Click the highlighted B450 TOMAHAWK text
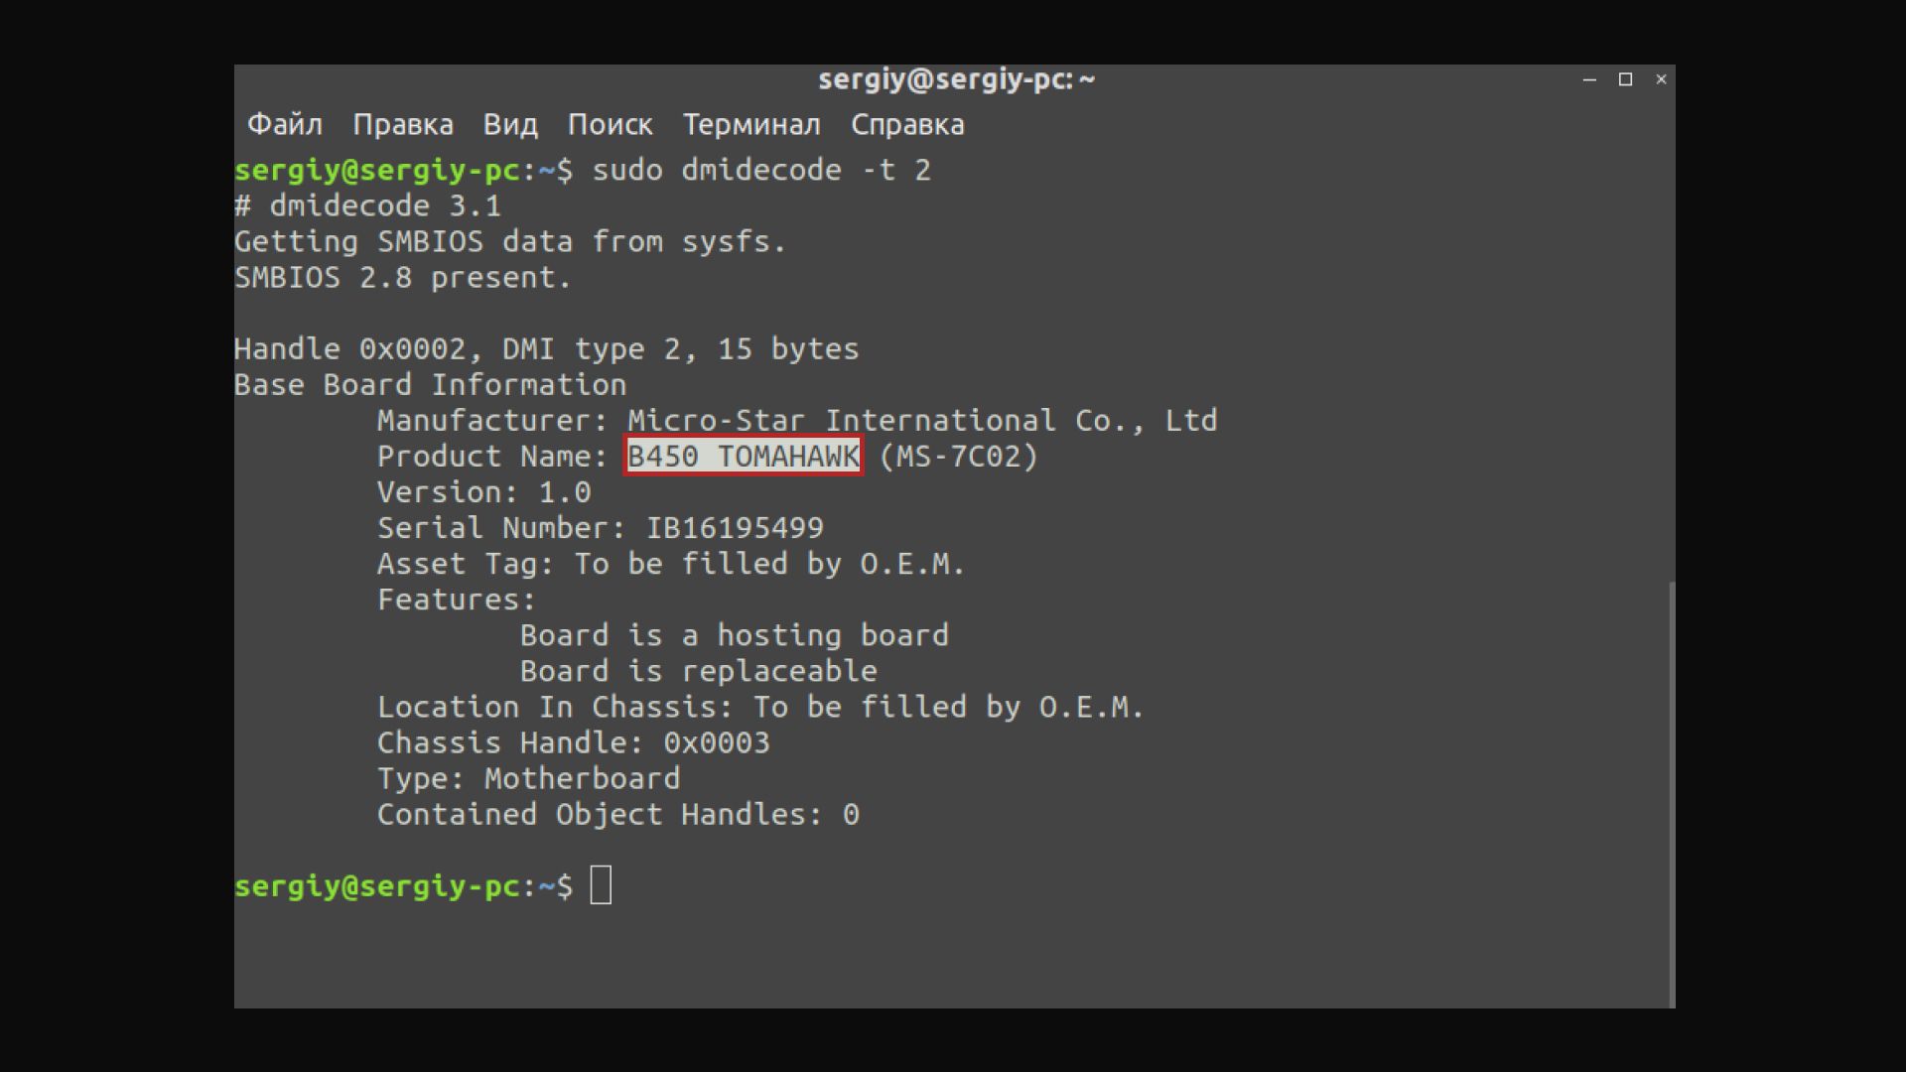 click(x=743, y=457)
